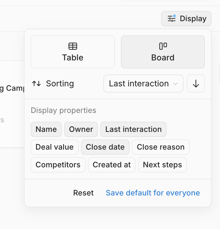
Task: Click the Table grid icon
Action: click(x=73, y=46)
